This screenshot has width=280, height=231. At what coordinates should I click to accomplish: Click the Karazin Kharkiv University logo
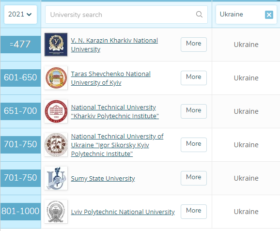[x=56, y=45]
